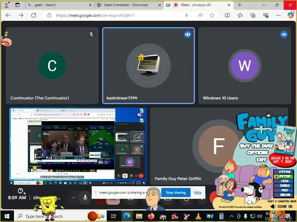Open the Windows Start menu
This screenshot has width=297, height=222.
[x=7, y=216]
